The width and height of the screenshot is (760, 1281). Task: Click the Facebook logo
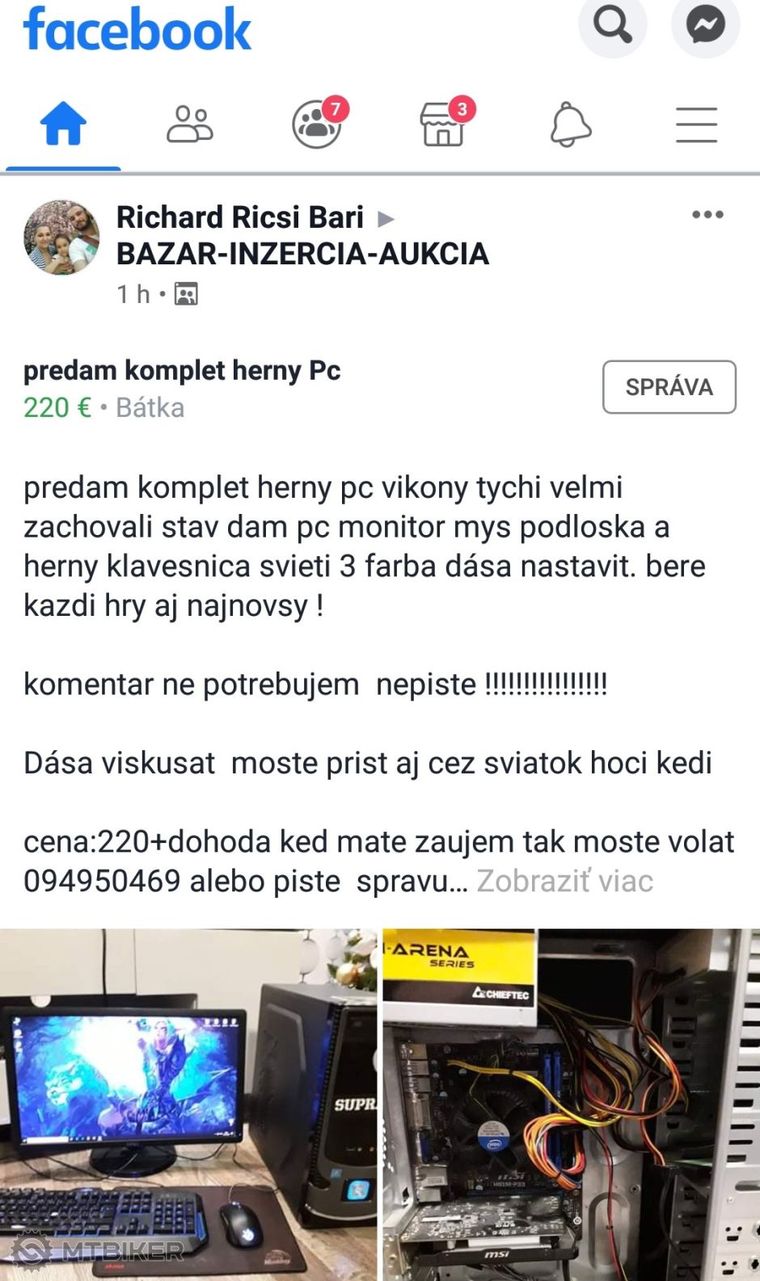tap(137, 29)
